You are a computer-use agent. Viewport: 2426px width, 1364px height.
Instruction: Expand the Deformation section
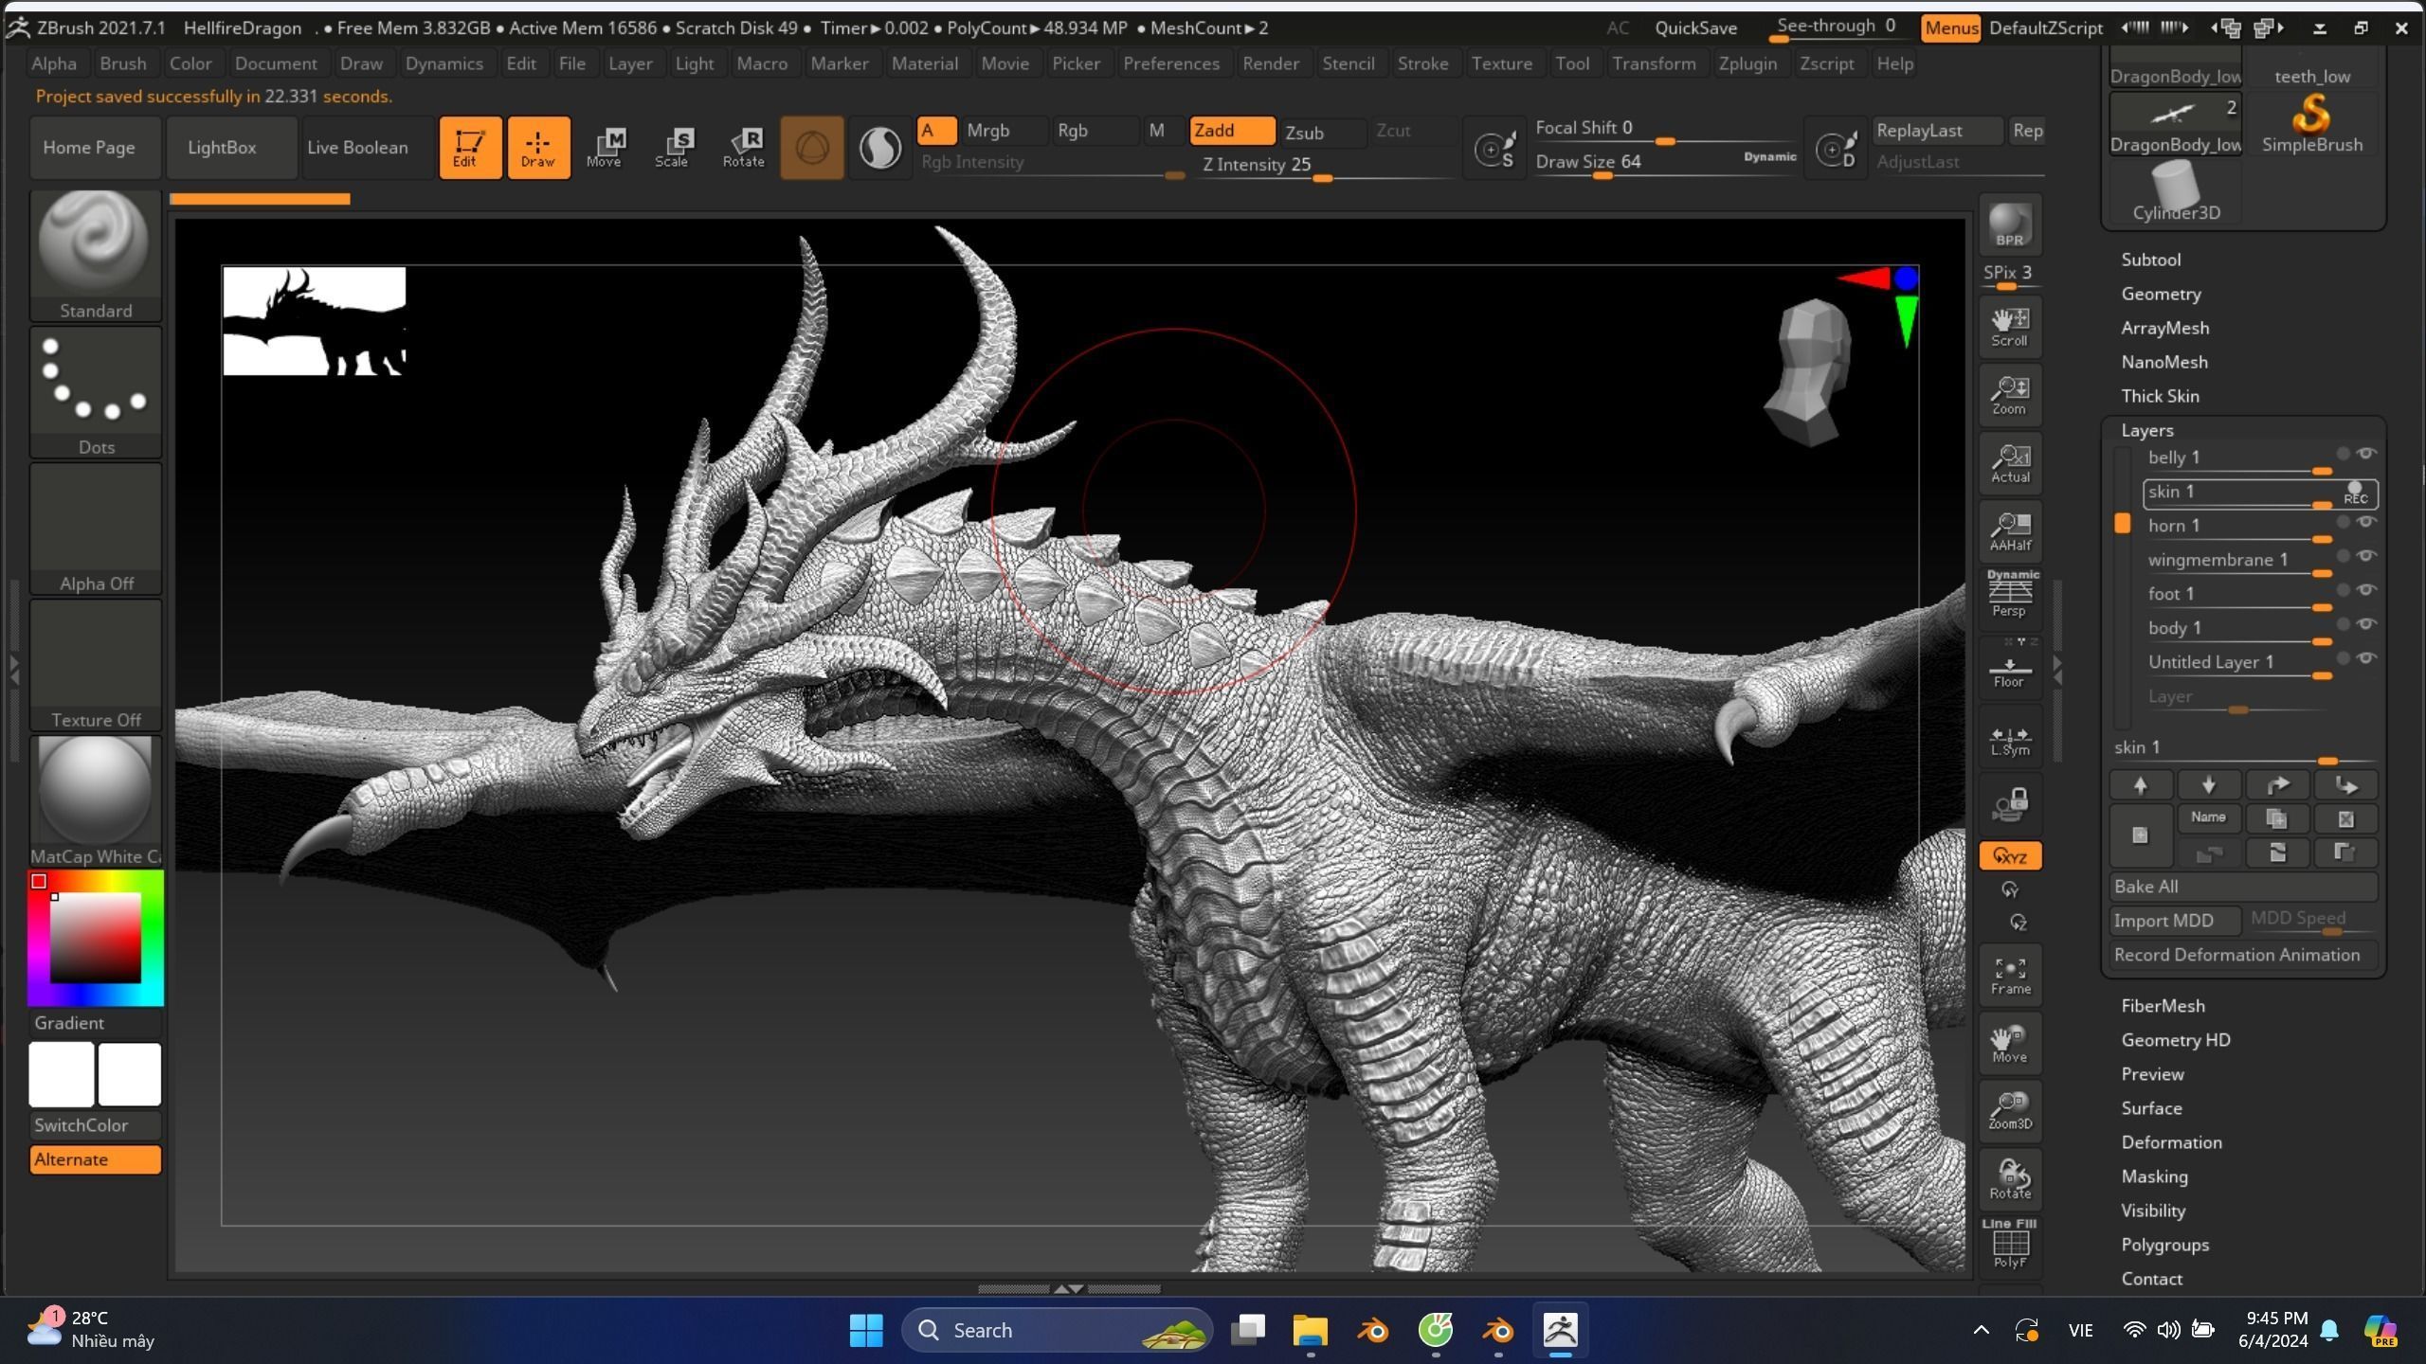[x=2171, y=1142]
